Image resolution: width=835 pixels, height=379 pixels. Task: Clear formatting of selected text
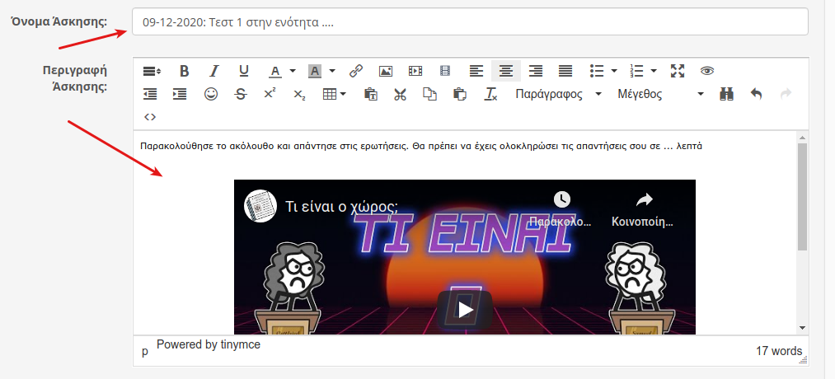490,94
